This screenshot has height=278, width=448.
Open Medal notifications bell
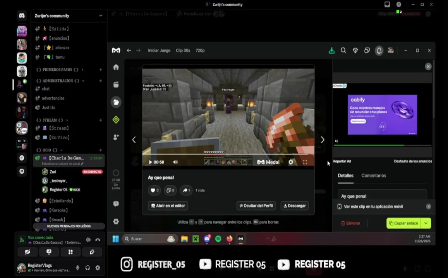pyautogui.click(x=379, y=51)
